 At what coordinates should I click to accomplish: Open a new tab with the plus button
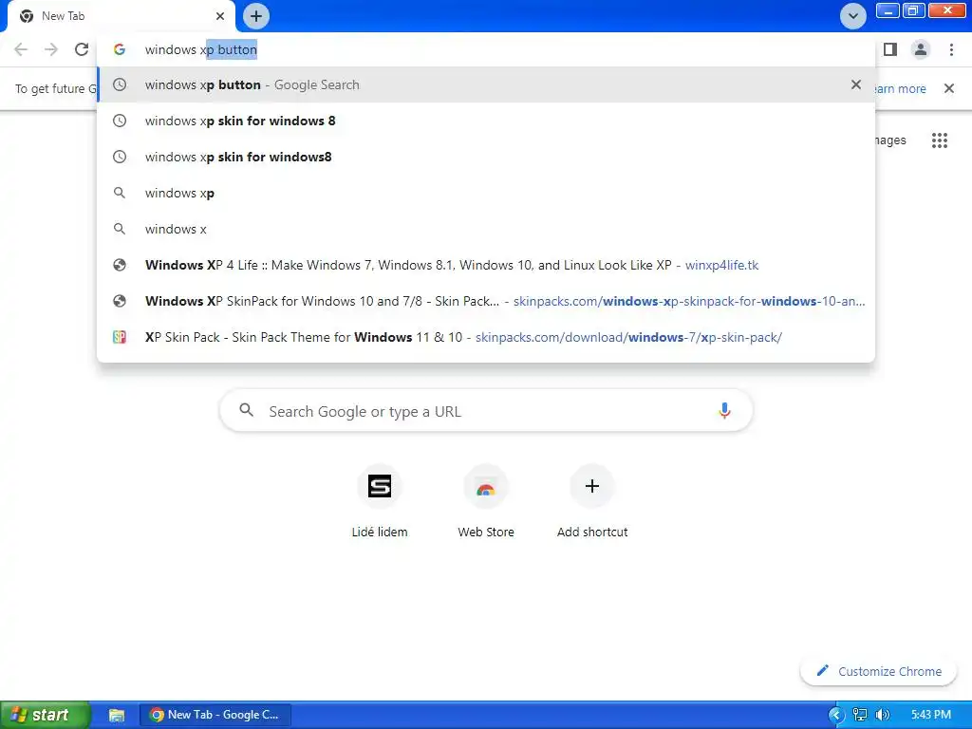(256, 16)
